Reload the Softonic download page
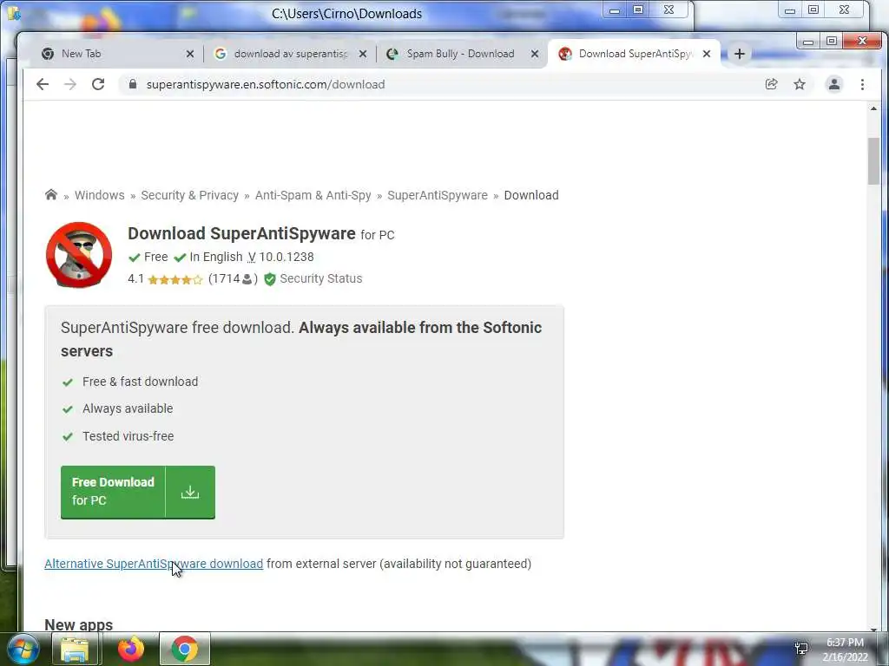The height and width of the screenshot is (666, 889). 98,84
